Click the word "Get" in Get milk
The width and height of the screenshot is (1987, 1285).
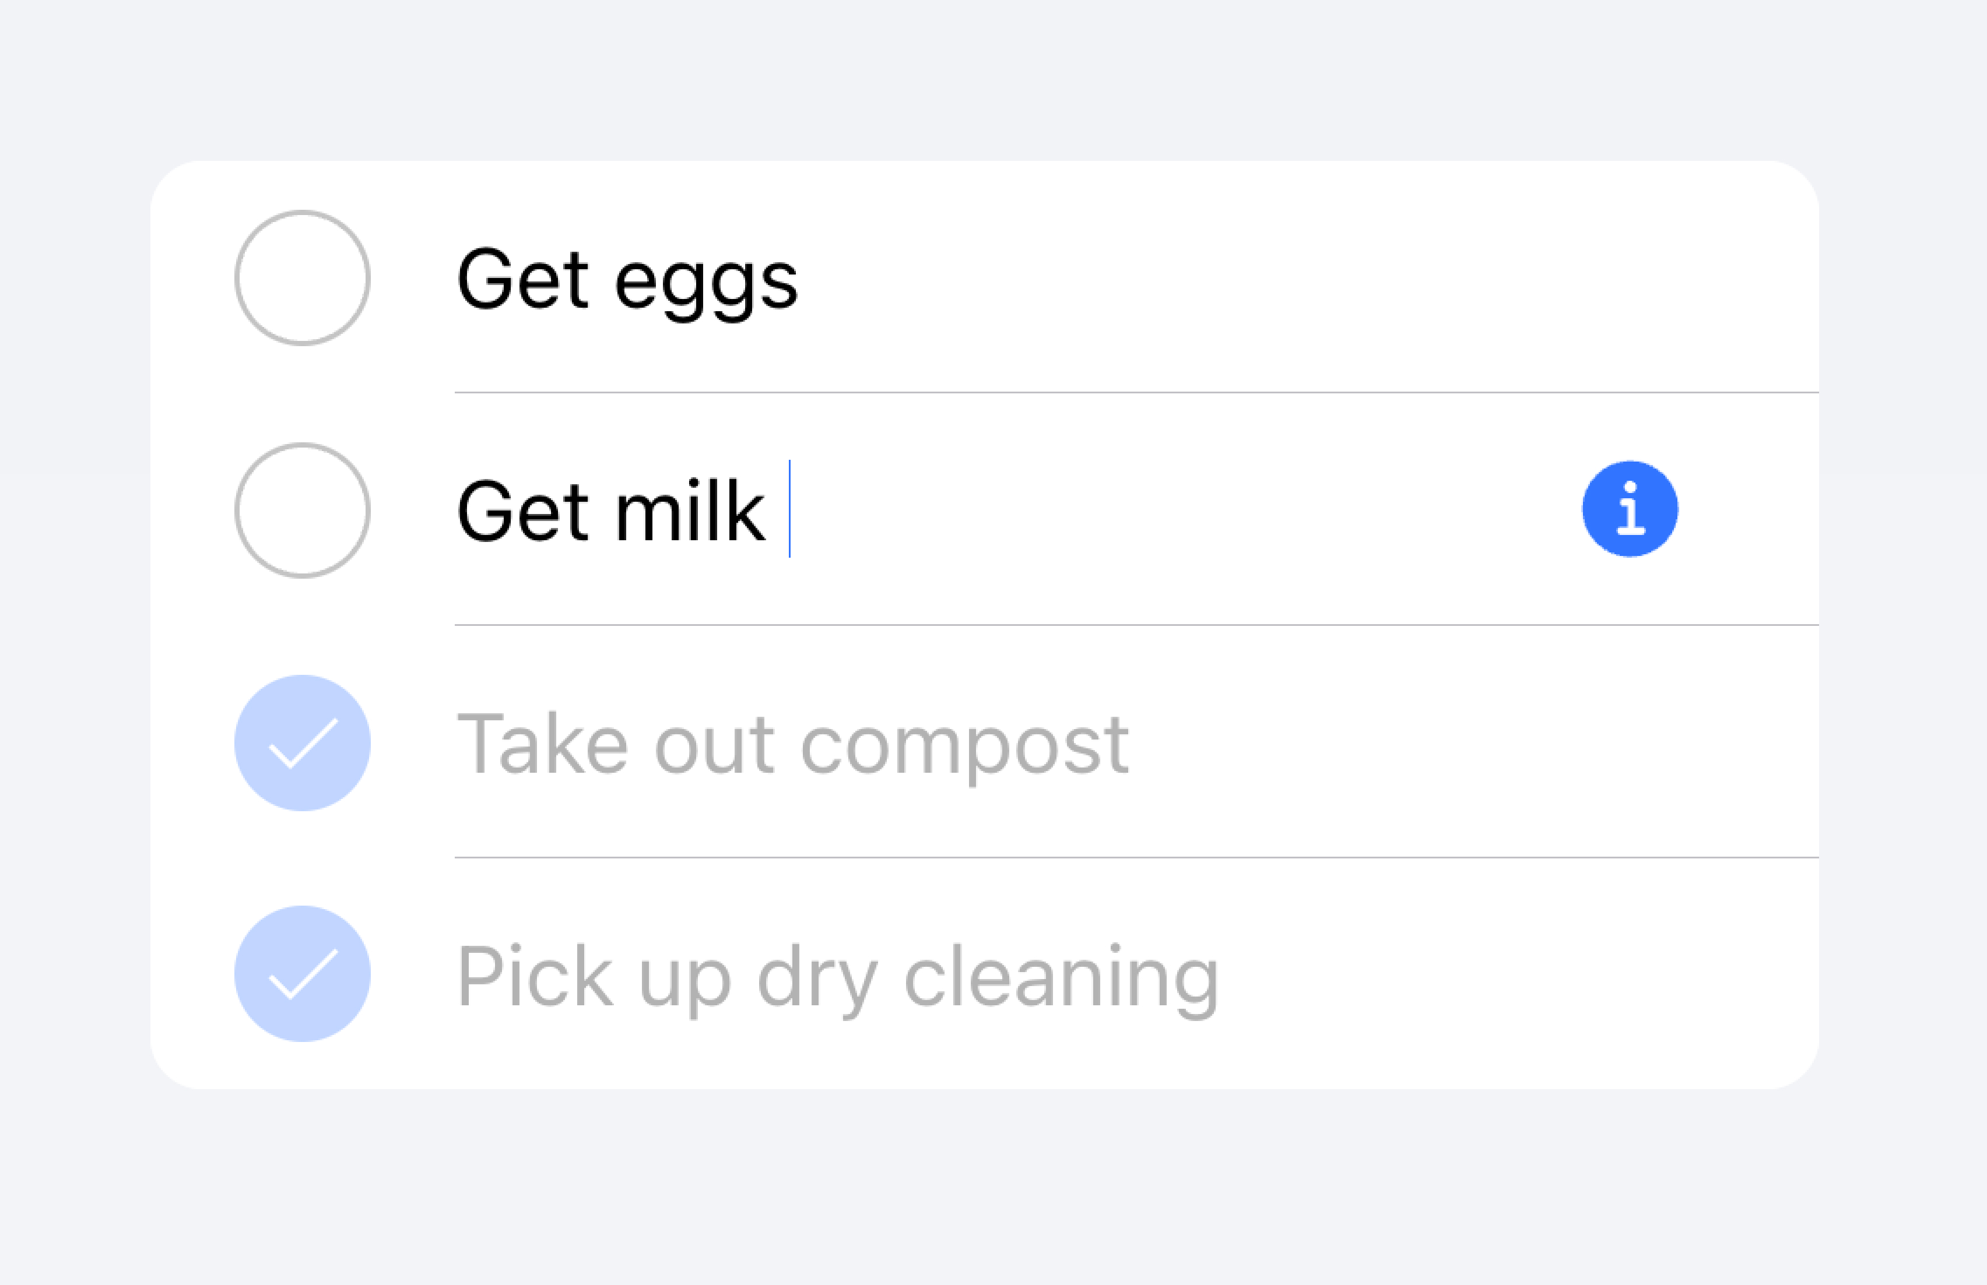[x=522, y=511]
